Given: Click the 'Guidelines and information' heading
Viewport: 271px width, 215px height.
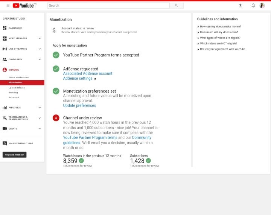Looking at the screenshot, I should (x=218, y=19).
